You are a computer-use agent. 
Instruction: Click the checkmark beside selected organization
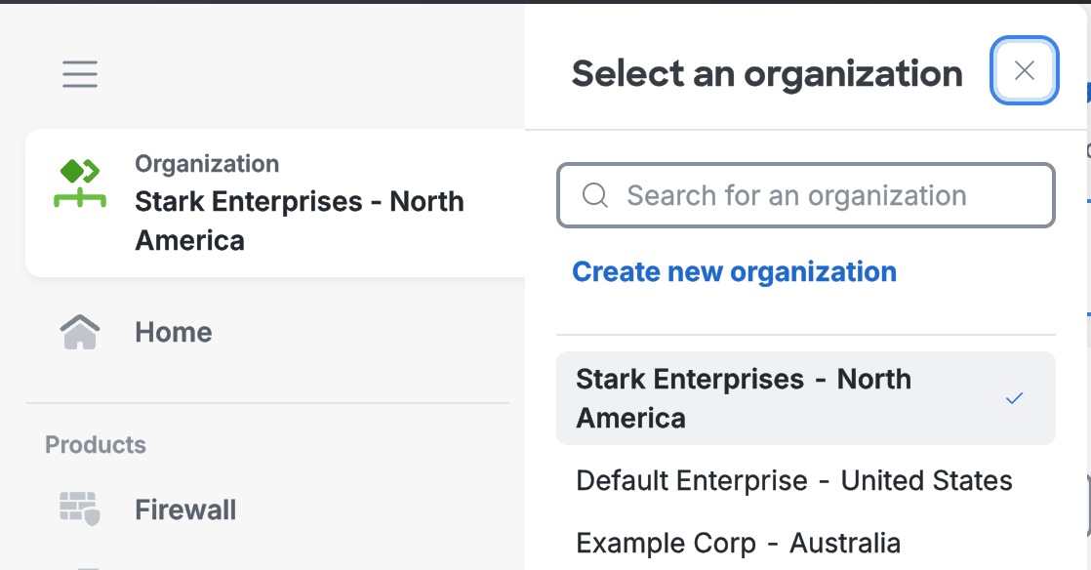click(1015, 398)
